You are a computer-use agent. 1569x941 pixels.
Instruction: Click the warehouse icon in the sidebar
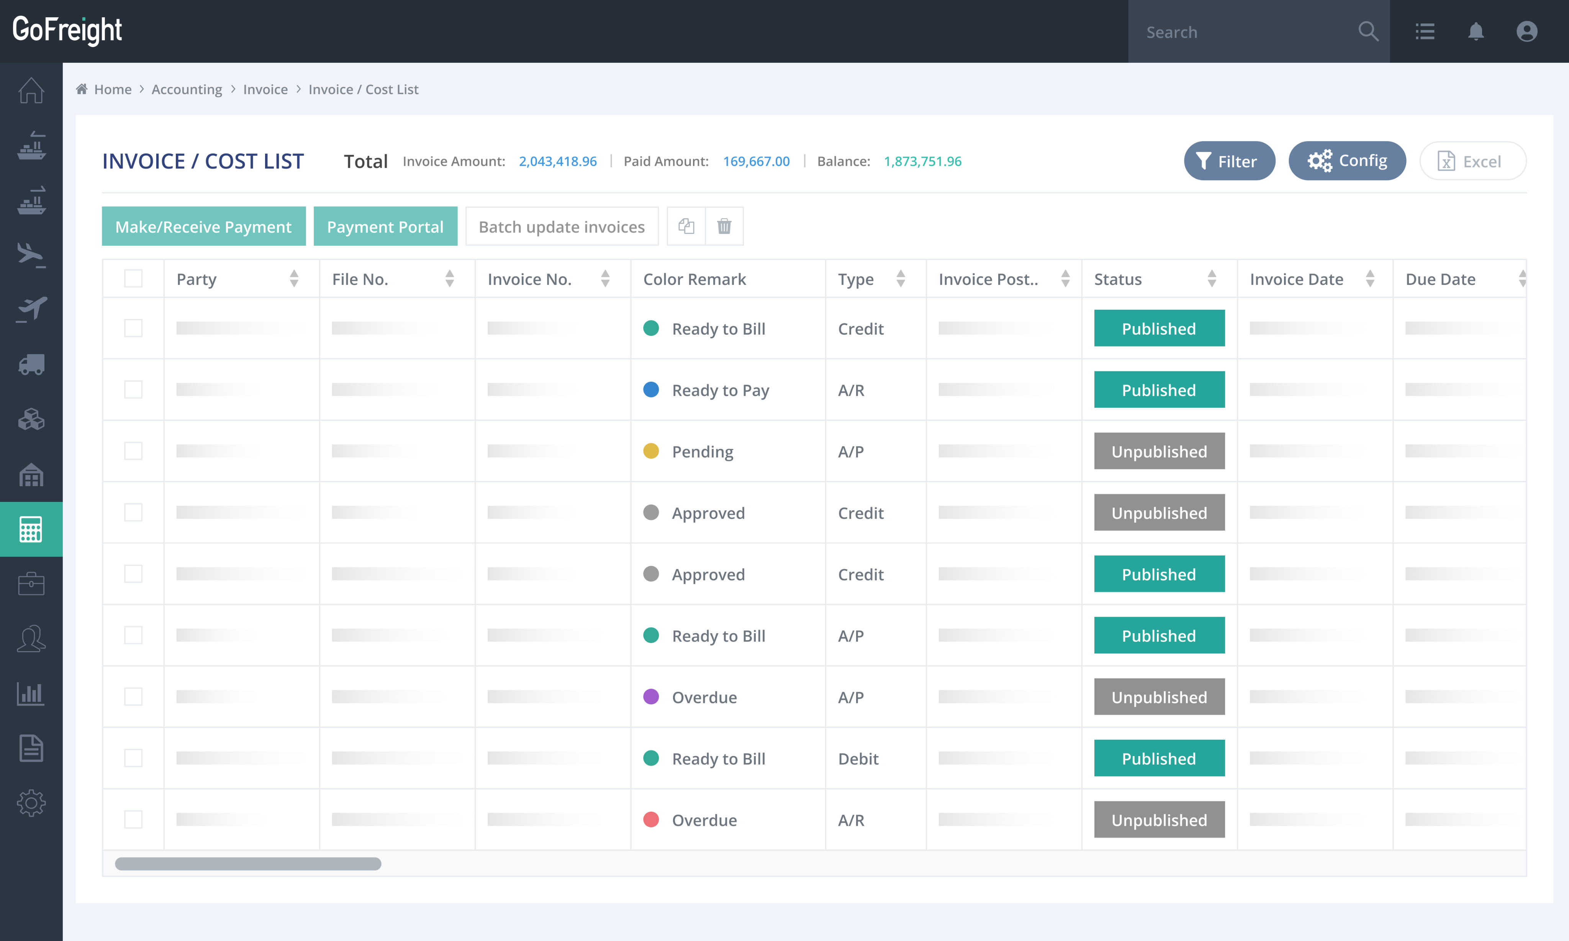(x=31, y=474)
